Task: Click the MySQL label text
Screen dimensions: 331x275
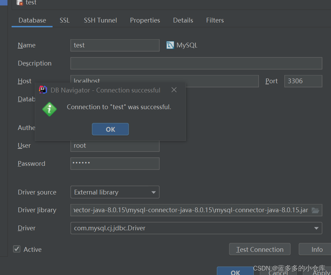Action: point(187,45)
